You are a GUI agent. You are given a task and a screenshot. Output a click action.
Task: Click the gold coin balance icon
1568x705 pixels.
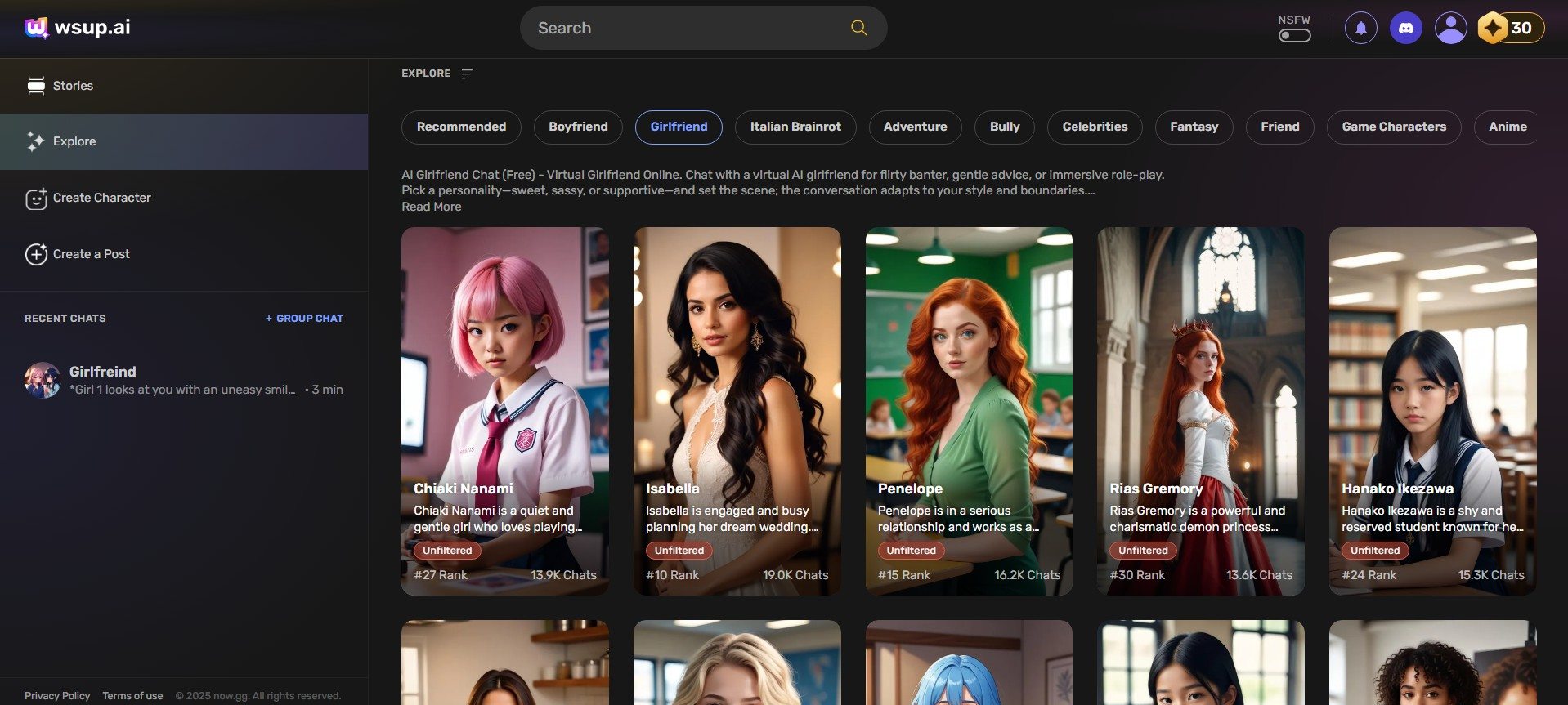[1493, 29]
